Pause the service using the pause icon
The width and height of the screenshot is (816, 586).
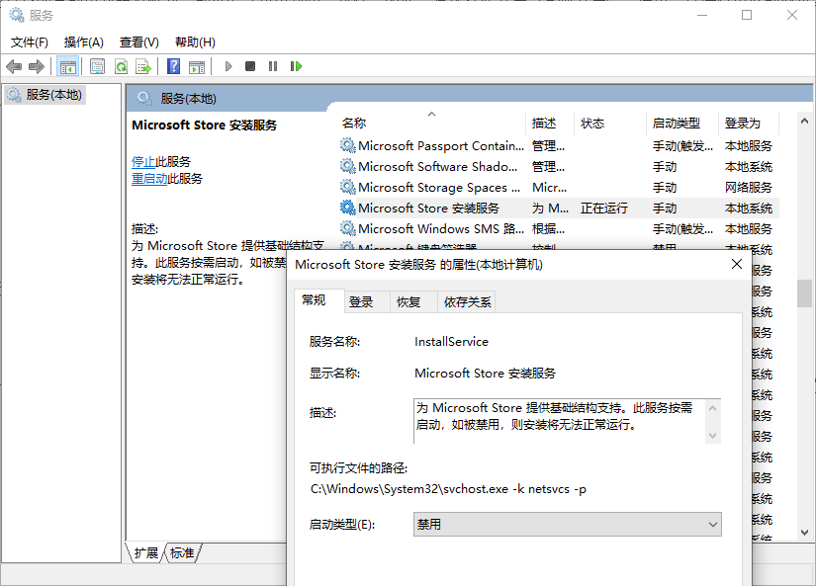point(273,66)
